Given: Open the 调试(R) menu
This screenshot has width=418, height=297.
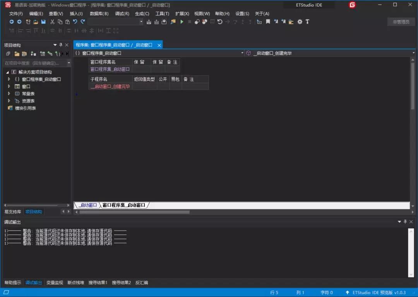Looking at the screenshot, I should click(122, 14).
